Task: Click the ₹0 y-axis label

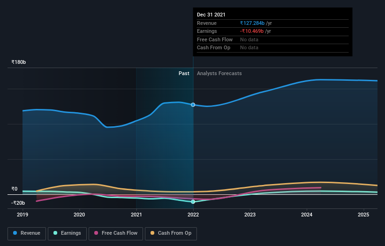Action: [x=15, y=189]
